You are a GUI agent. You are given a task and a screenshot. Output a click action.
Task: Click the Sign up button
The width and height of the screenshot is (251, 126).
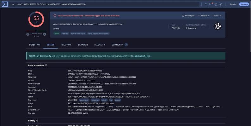[244, 4]
